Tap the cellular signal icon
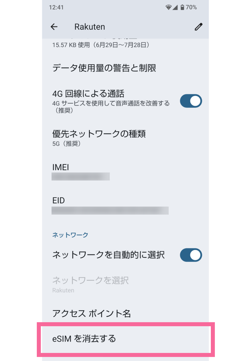 point(175,7)
